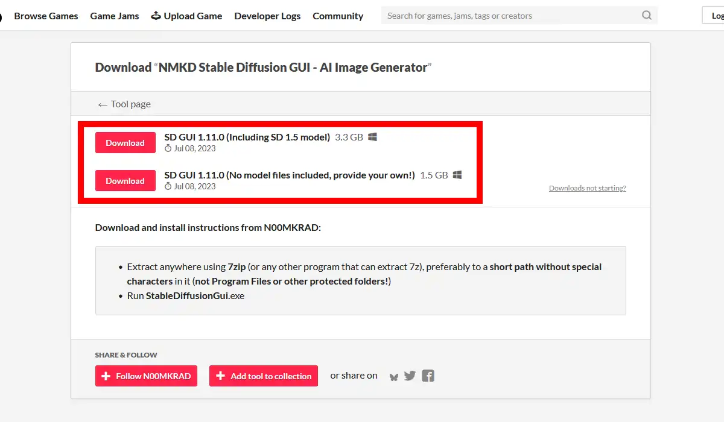Download SD GUI 1.11.0 including SD 1.5 model
Viewport: 724px width, 422px height.
(125, 143)
